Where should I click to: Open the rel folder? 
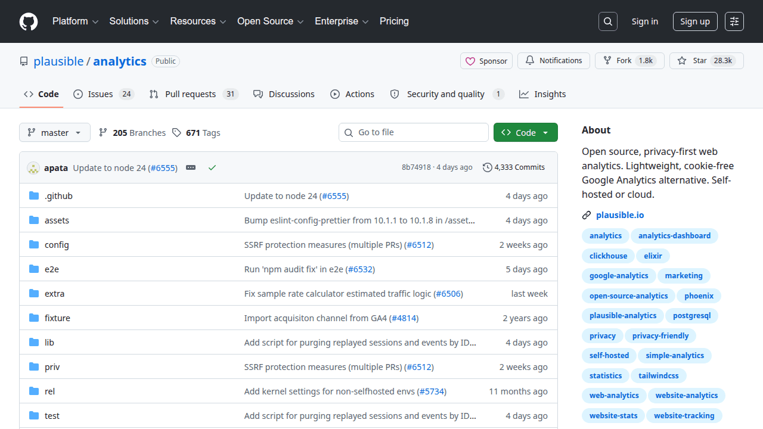click(49, 391)
